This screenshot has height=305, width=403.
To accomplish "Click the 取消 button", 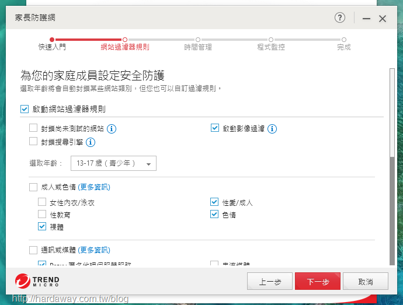I will [366, 281].
